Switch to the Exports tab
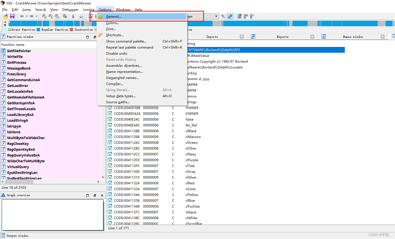Screen dimensions: 395x239 point(283,37)
